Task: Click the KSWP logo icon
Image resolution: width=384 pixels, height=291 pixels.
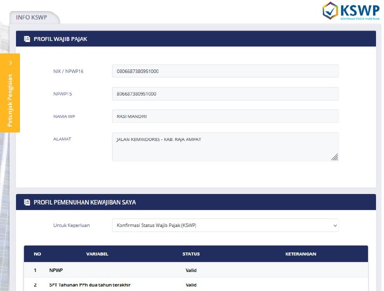Action: [x=330, y=10]
